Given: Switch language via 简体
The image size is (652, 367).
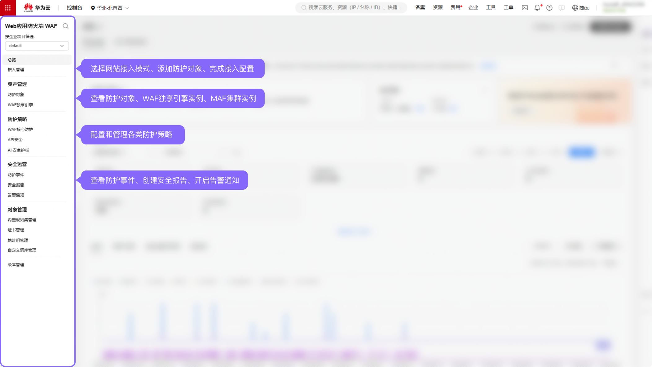Looking at the screenshot, I should [584, 8].
